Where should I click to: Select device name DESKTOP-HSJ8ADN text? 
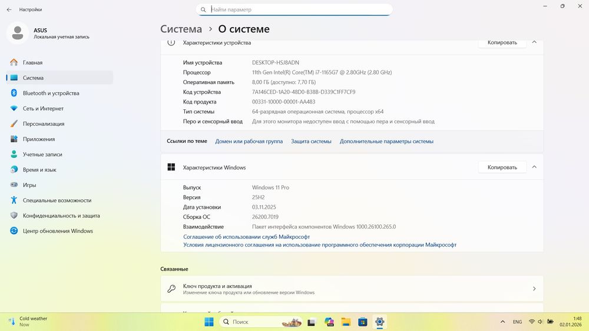(x=275, y=62)
